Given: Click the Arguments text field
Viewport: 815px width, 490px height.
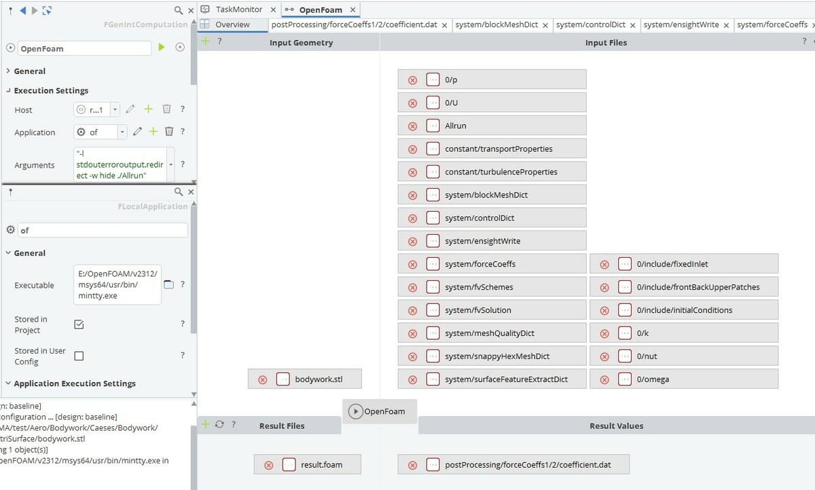Looking at the screenshot, I should [120, 164].
